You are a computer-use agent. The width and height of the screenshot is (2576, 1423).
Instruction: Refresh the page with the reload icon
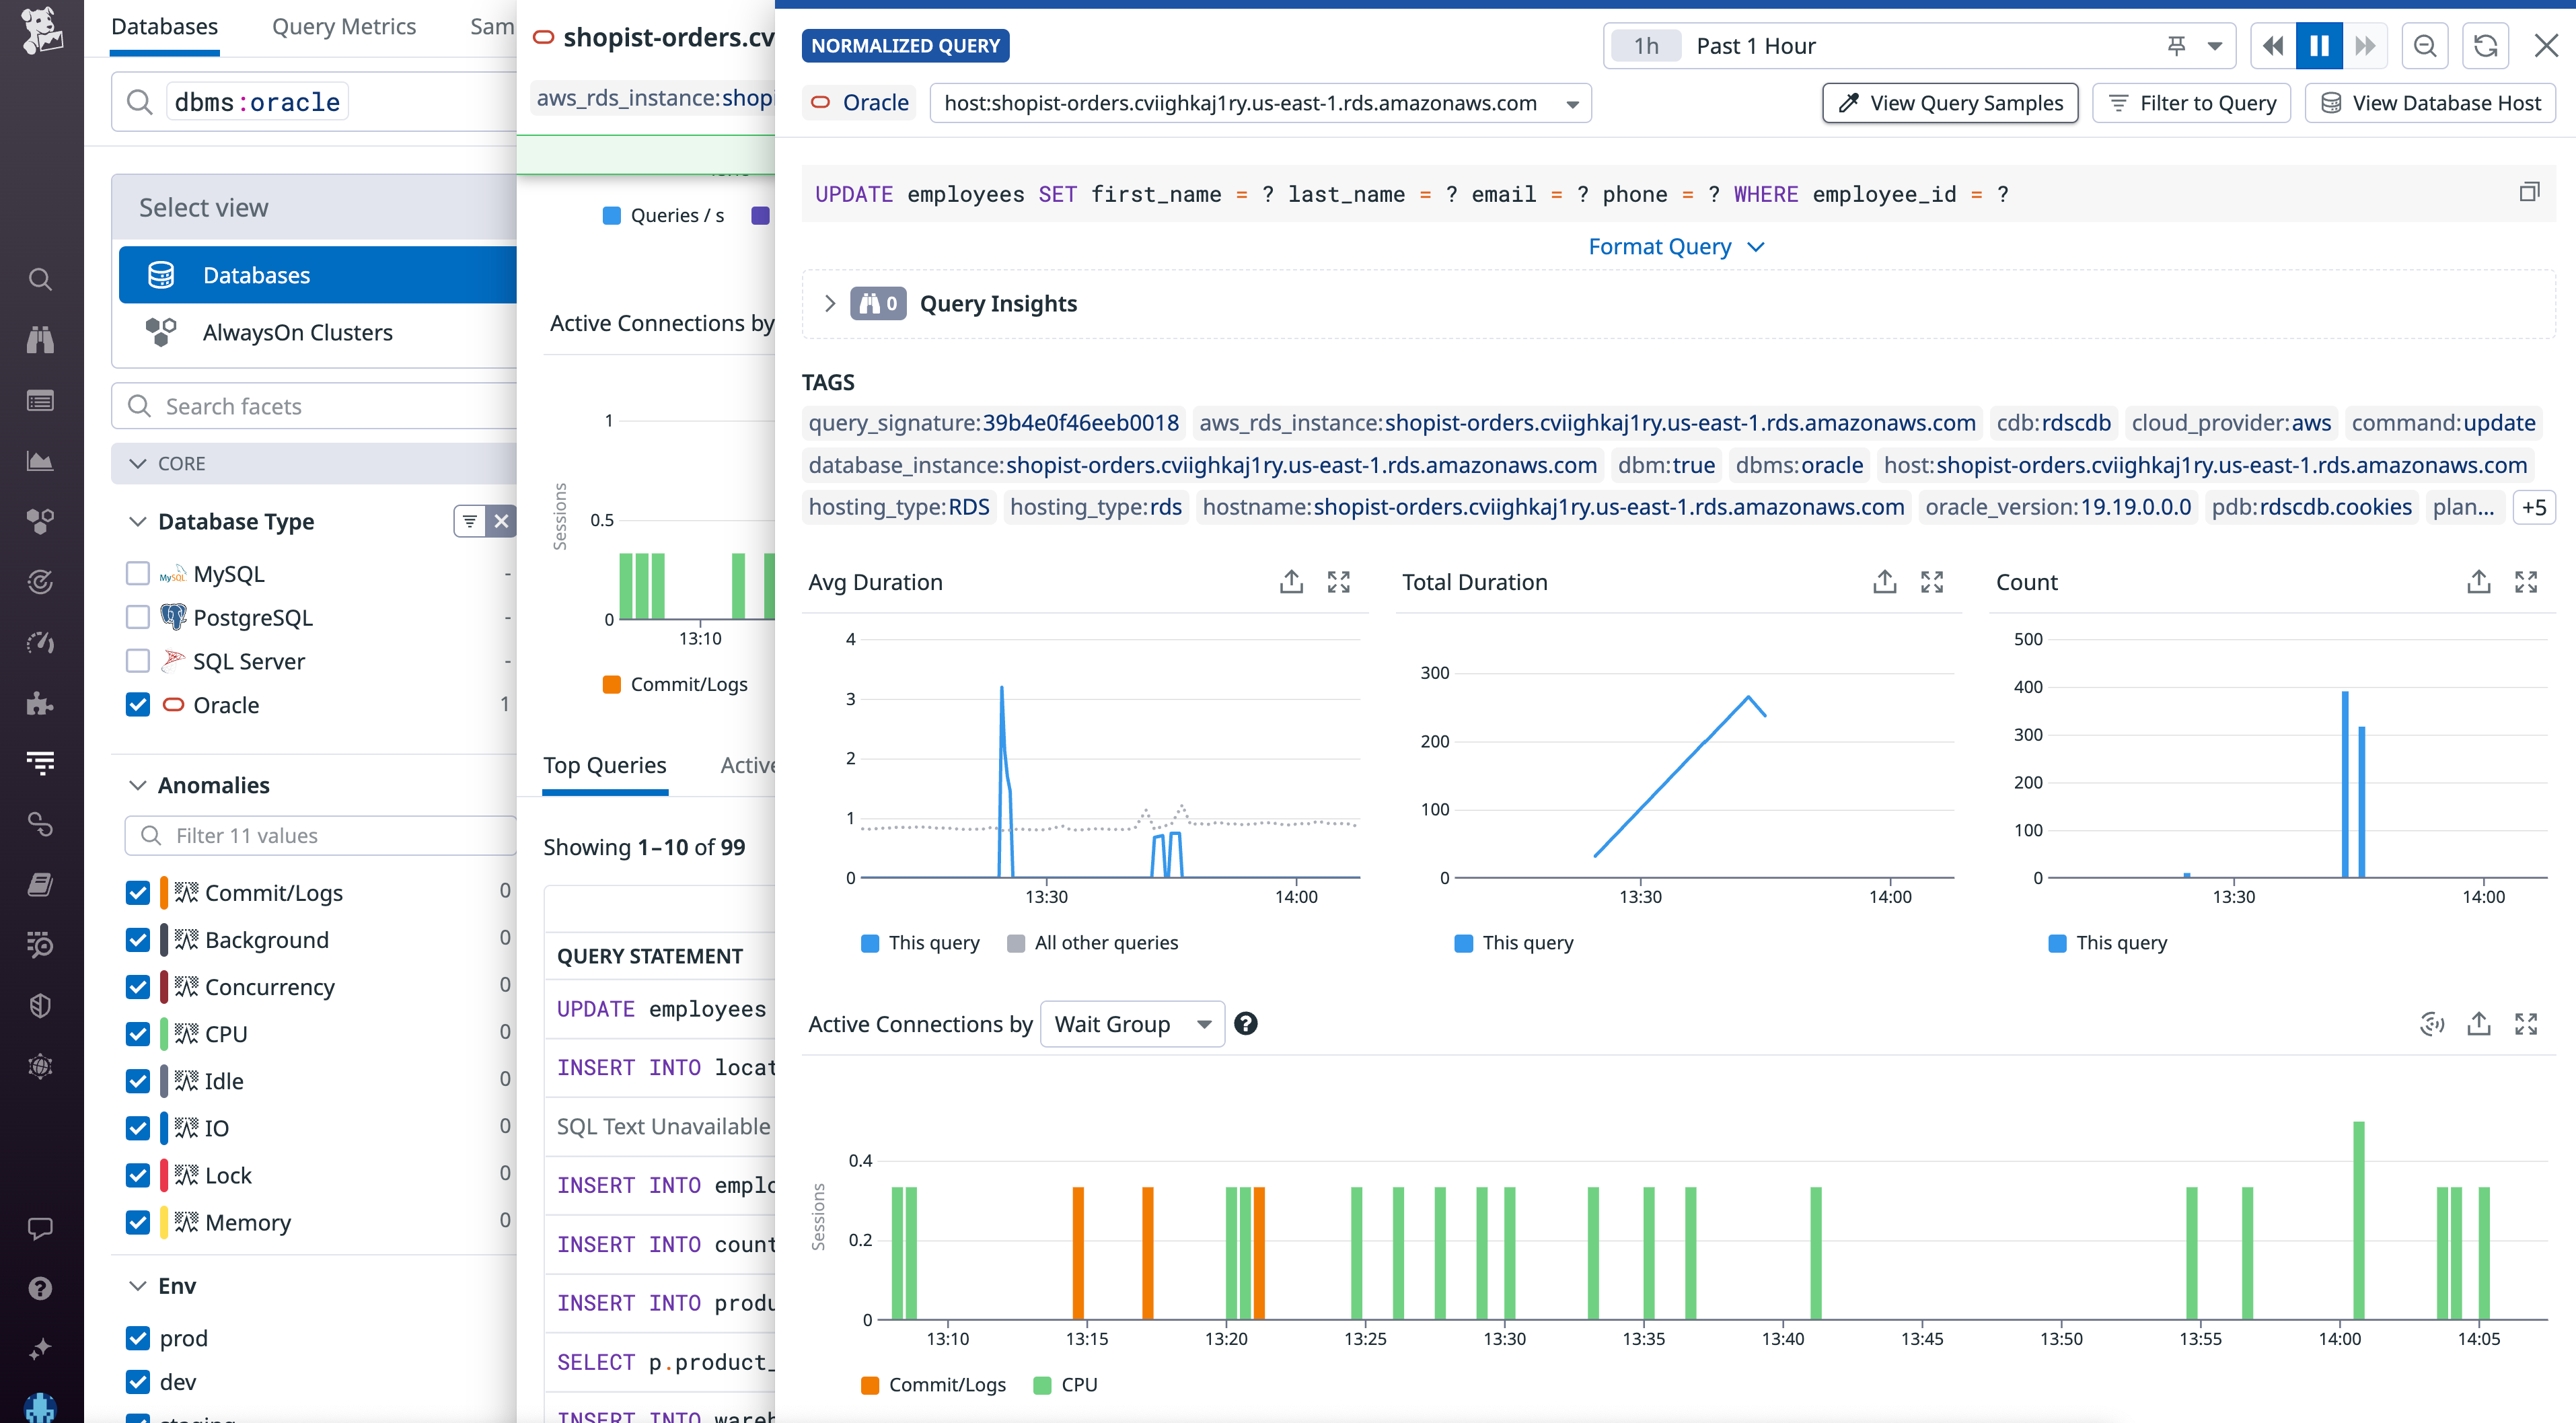pos(2487,45)
